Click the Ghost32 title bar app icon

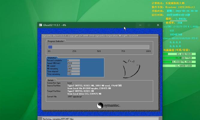point(40,25)
